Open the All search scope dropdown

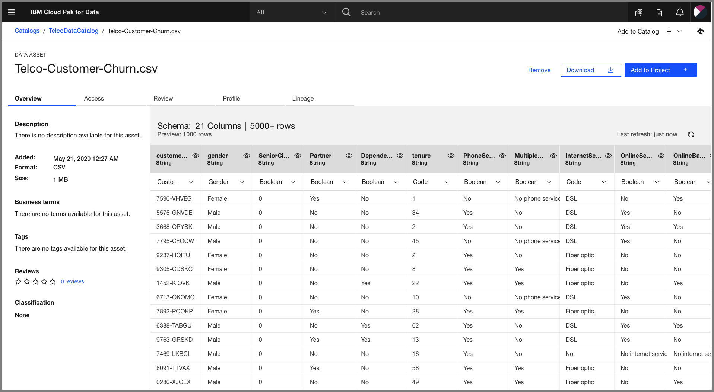pyautogui.click(x=292, y=12)
